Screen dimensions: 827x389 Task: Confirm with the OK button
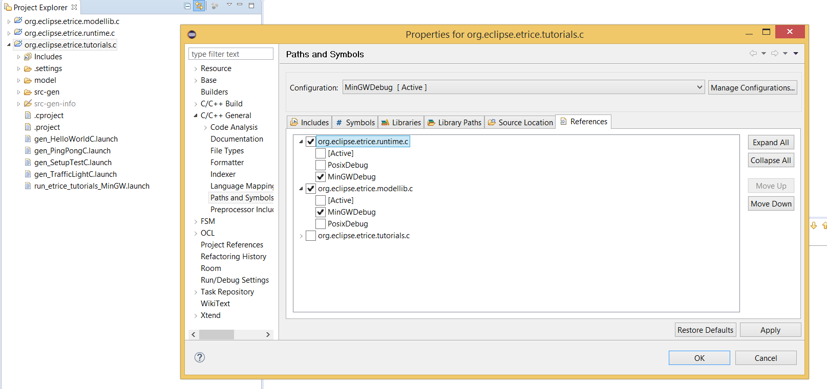click(699, 358)
